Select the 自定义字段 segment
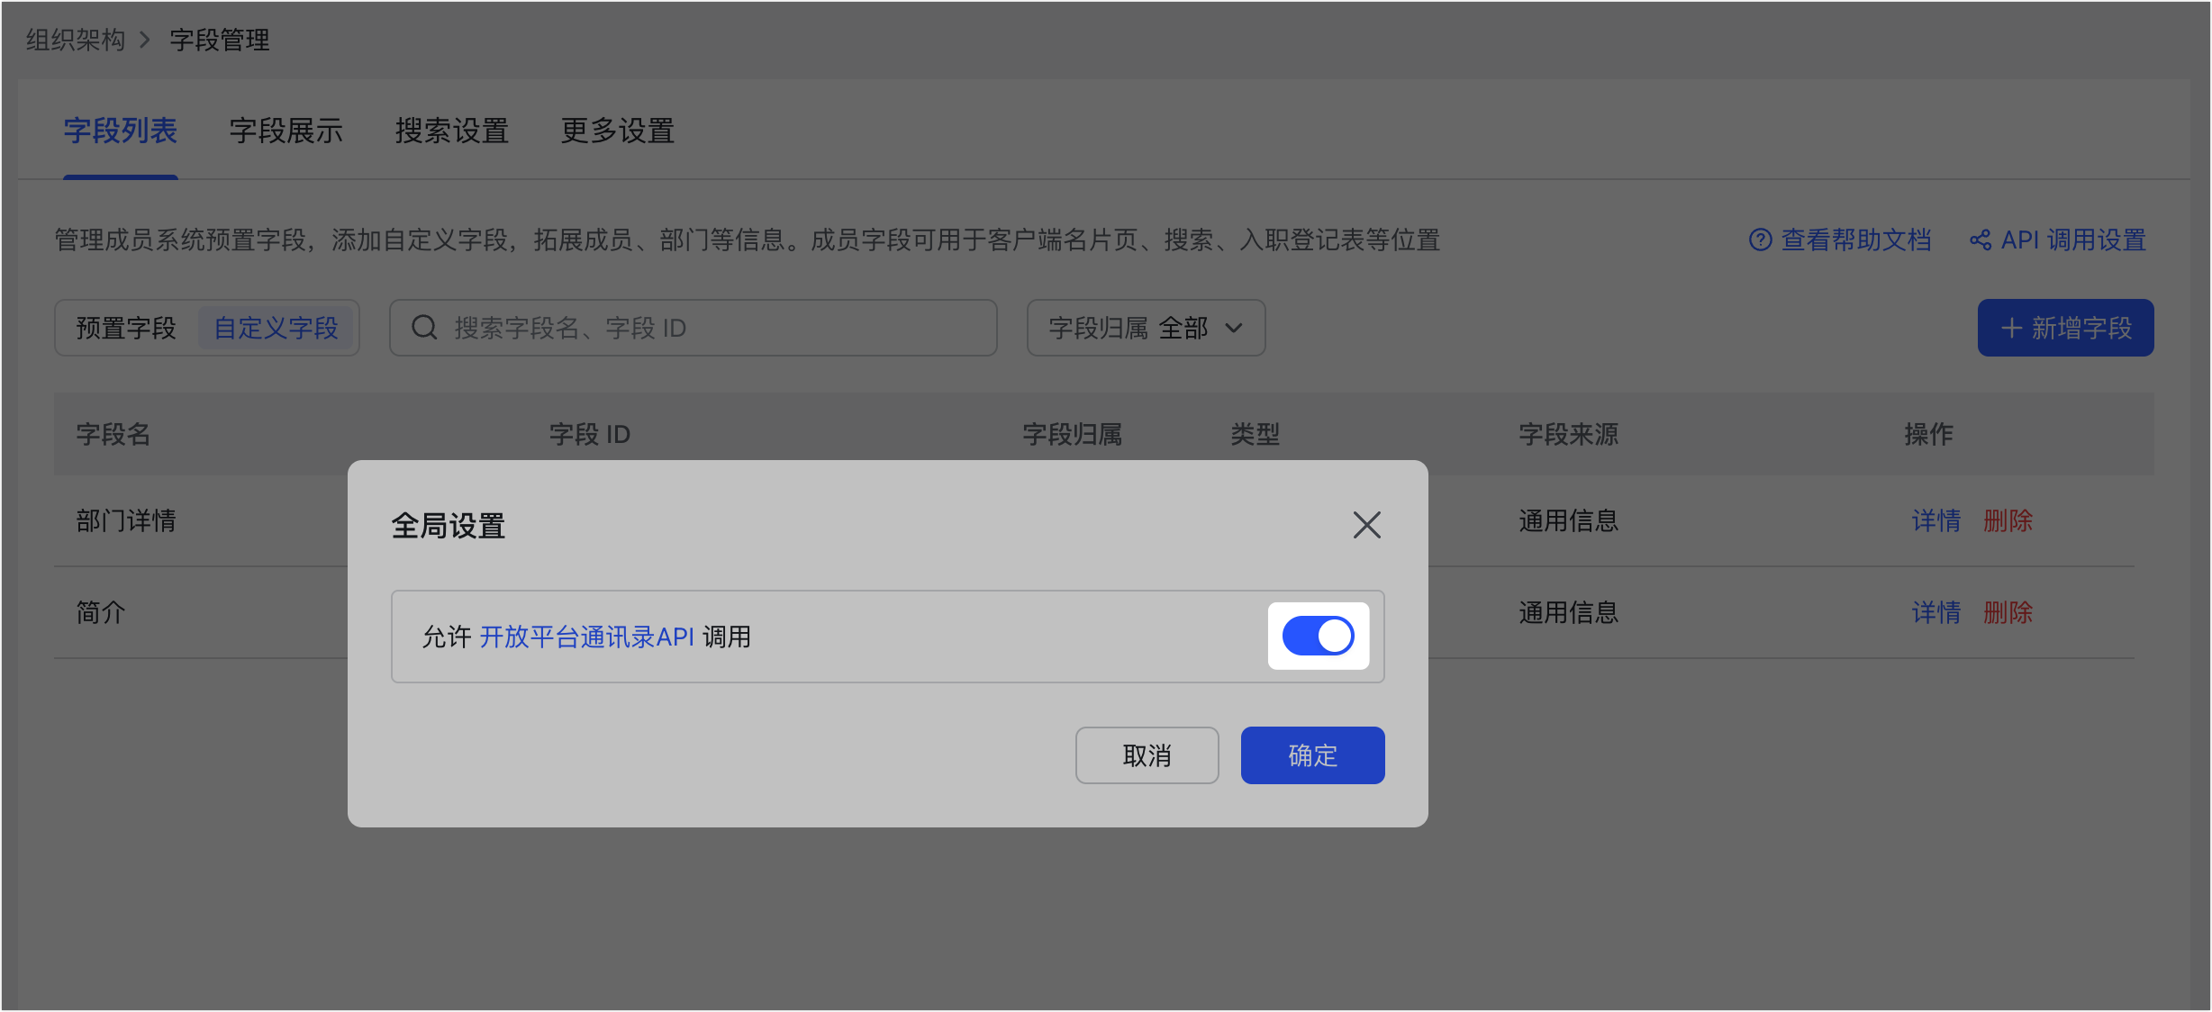This screenshot has width=2212, height=1012. click(x=276, y=328)
